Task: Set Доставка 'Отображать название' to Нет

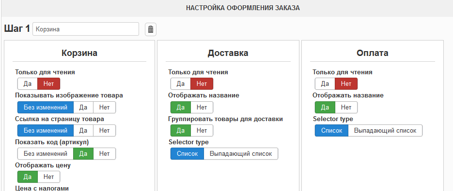Action: coord(202,107)
